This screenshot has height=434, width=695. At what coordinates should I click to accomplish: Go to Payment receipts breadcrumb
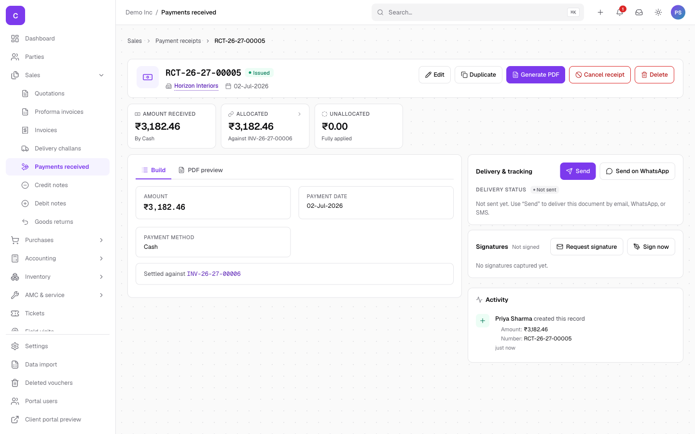coord(178,41)
